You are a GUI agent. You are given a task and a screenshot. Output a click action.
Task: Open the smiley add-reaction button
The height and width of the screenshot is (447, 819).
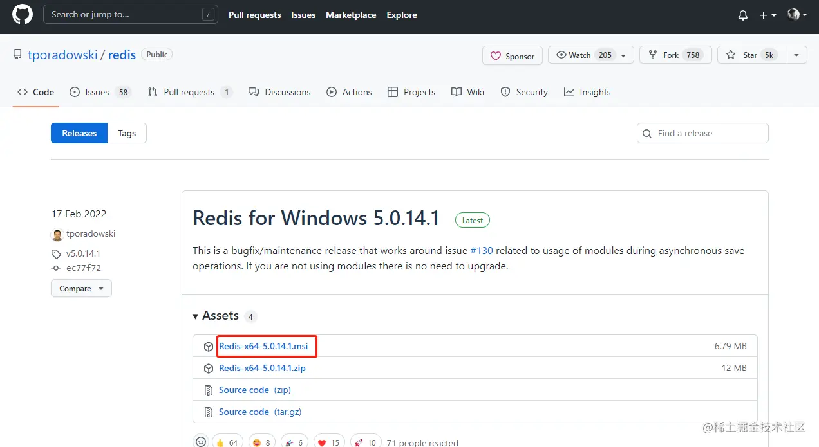coord(201,442)
